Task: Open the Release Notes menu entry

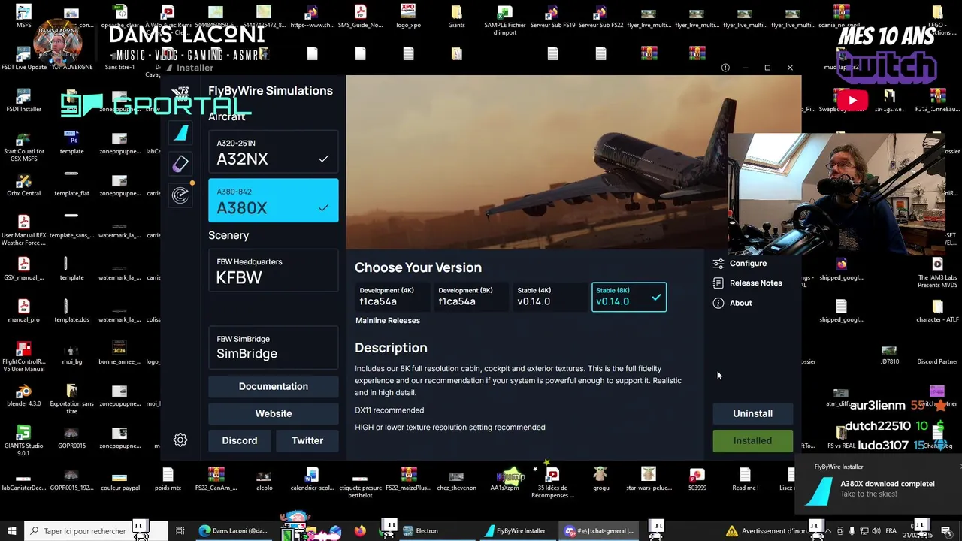Action: point(747,283)
